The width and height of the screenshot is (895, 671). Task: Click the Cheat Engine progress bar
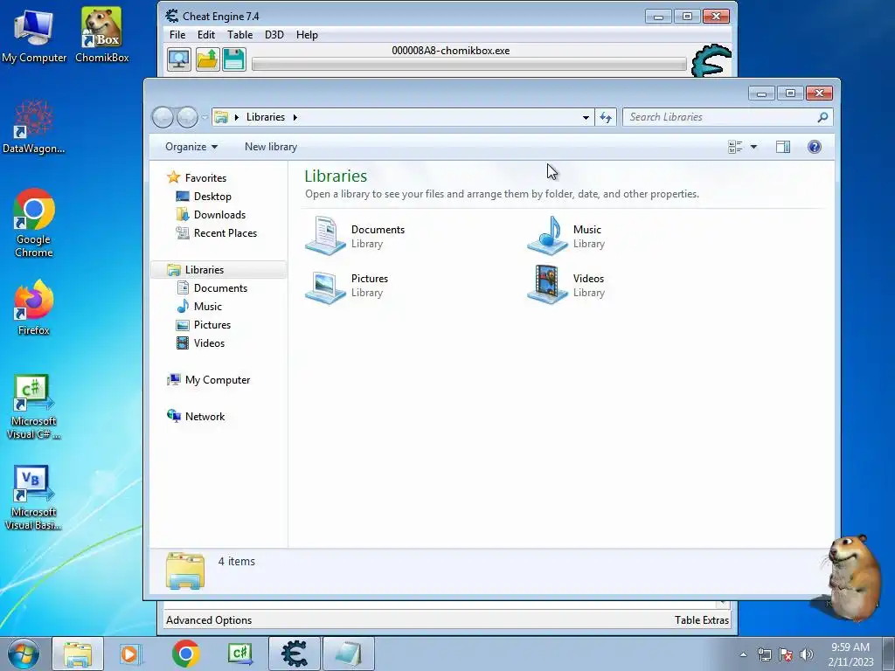pyautogui.click(x=468, y=65)
